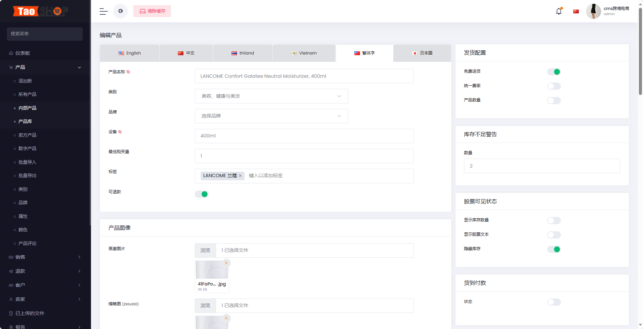Open 所有产品 in sidebar

(x=27, y=94)
